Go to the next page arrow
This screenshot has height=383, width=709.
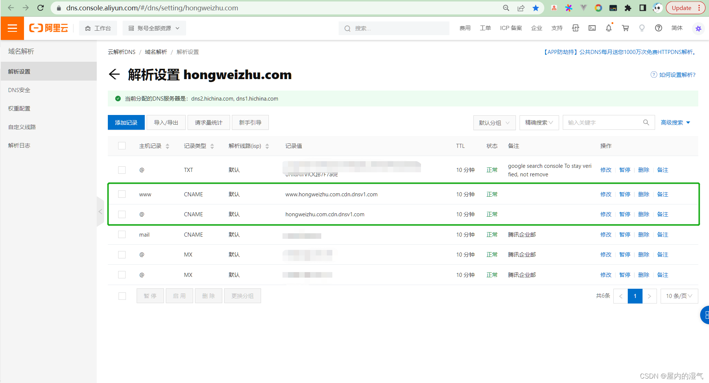coord(650,296)
